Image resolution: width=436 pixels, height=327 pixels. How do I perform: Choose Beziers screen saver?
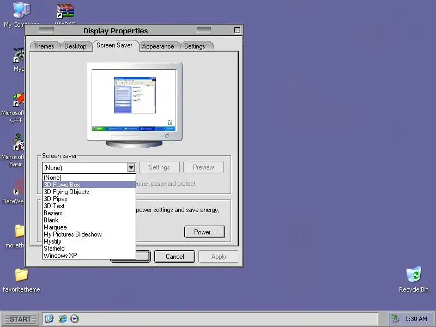coord(89,213)
